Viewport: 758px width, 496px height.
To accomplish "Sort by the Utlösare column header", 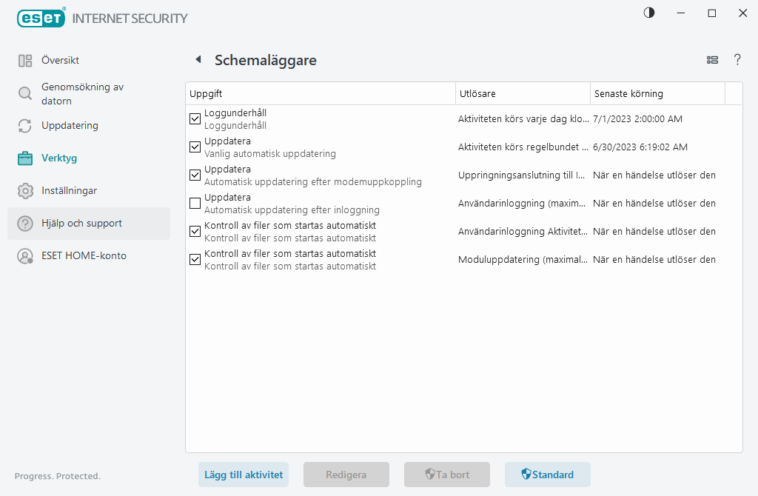I will (x=522, y=94).
